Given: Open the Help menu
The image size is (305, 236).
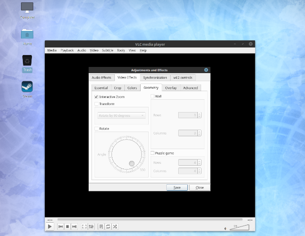Looking at the screenshot, I should pos(143,50).
